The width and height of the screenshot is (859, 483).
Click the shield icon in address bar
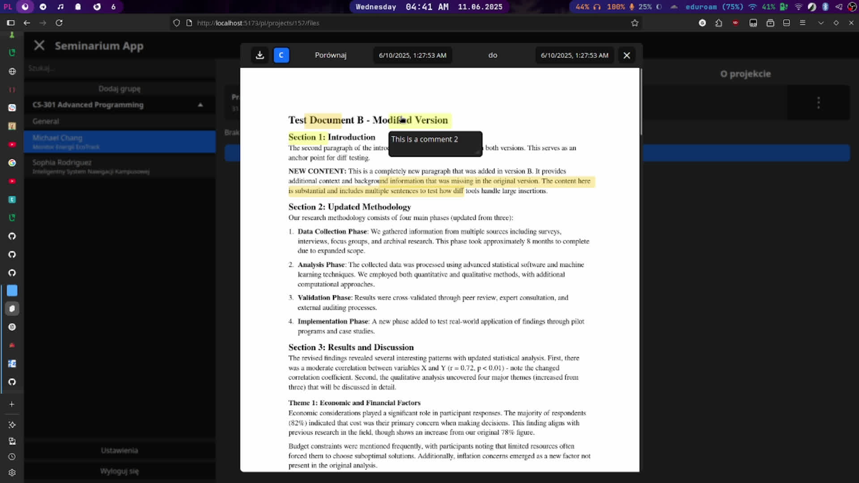[x=176, y=23]
